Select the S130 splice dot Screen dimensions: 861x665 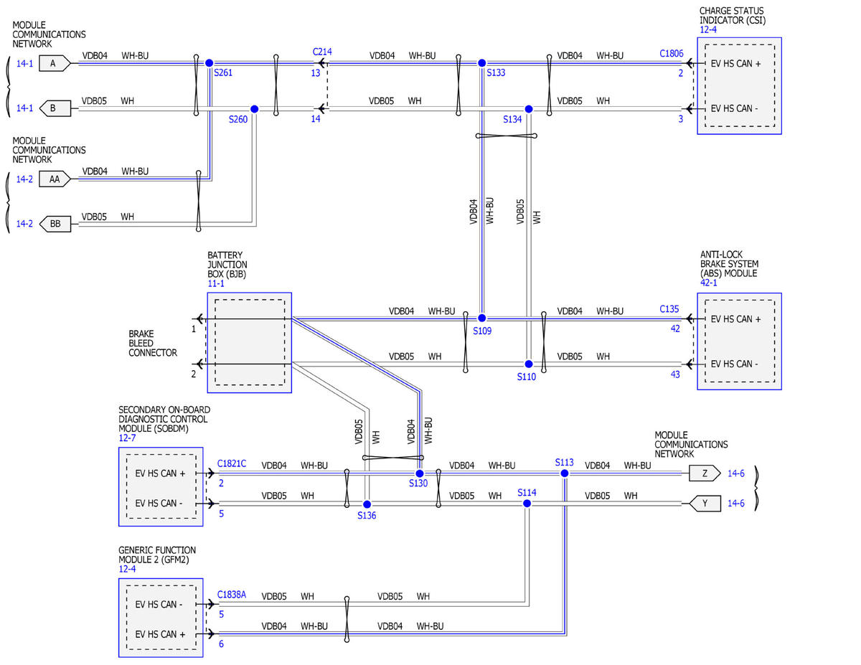420,473
